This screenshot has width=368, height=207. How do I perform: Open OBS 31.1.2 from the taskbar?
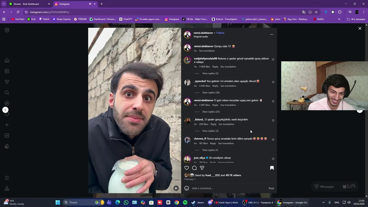[x=258, y=203]
